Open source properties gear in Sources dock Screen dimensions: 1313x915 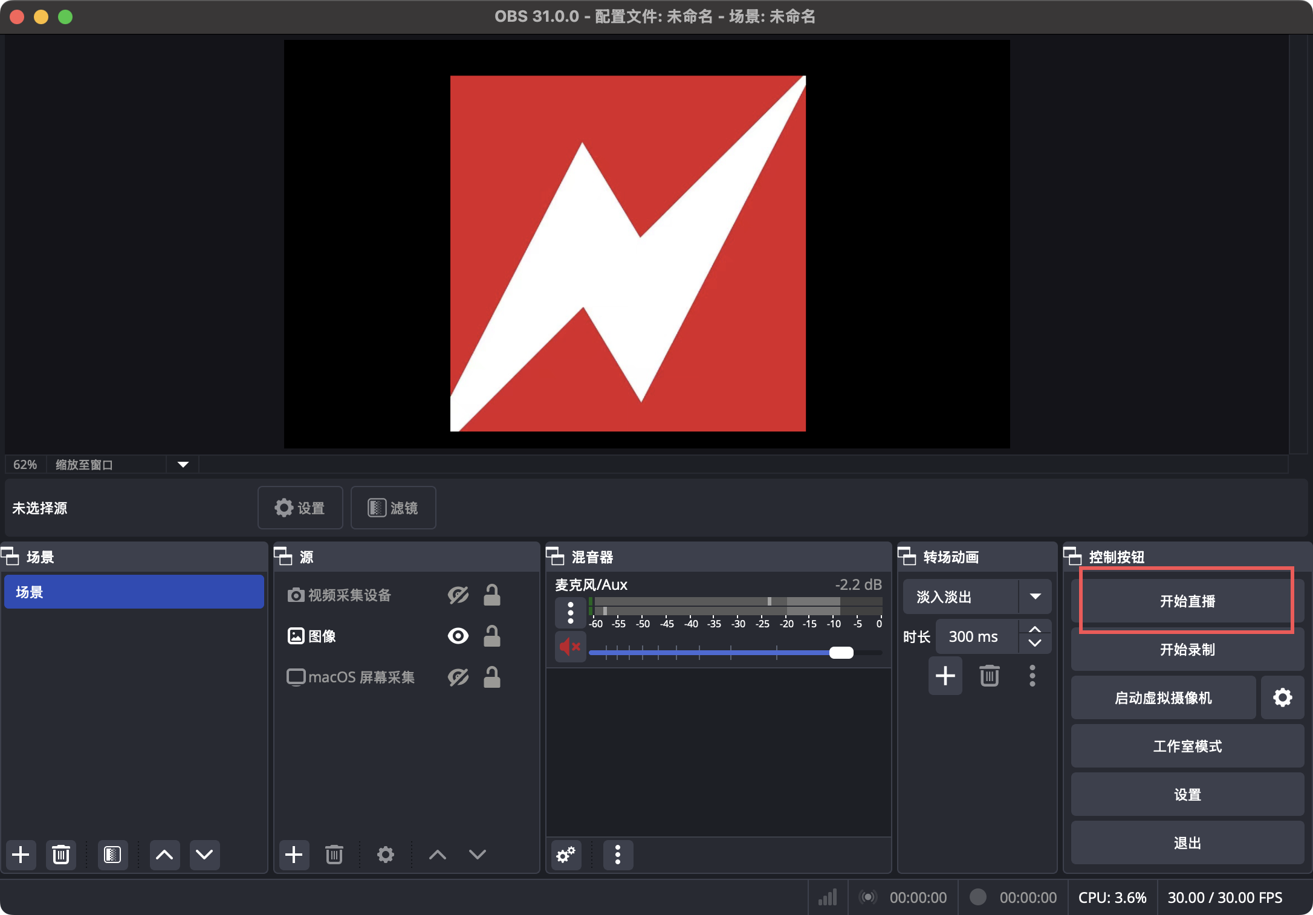click(385, 855)
